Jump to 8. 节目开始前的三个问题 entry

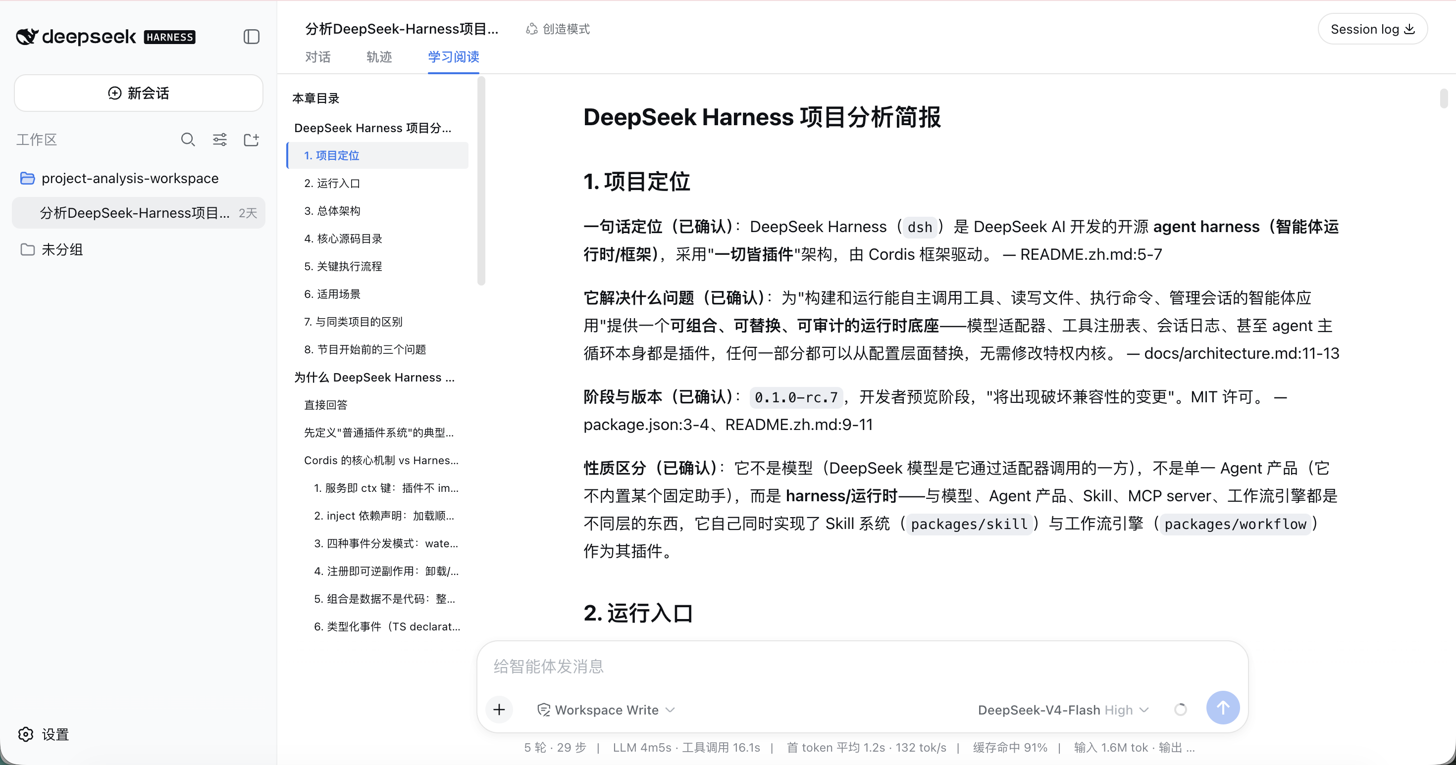pos(377,349)
